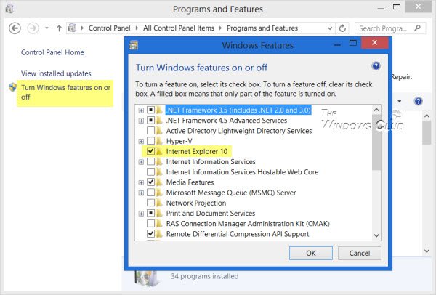Viewport: 436px width, 295px height.
Task: Click the Windows Features title bar icon
Action: (134, 45)
